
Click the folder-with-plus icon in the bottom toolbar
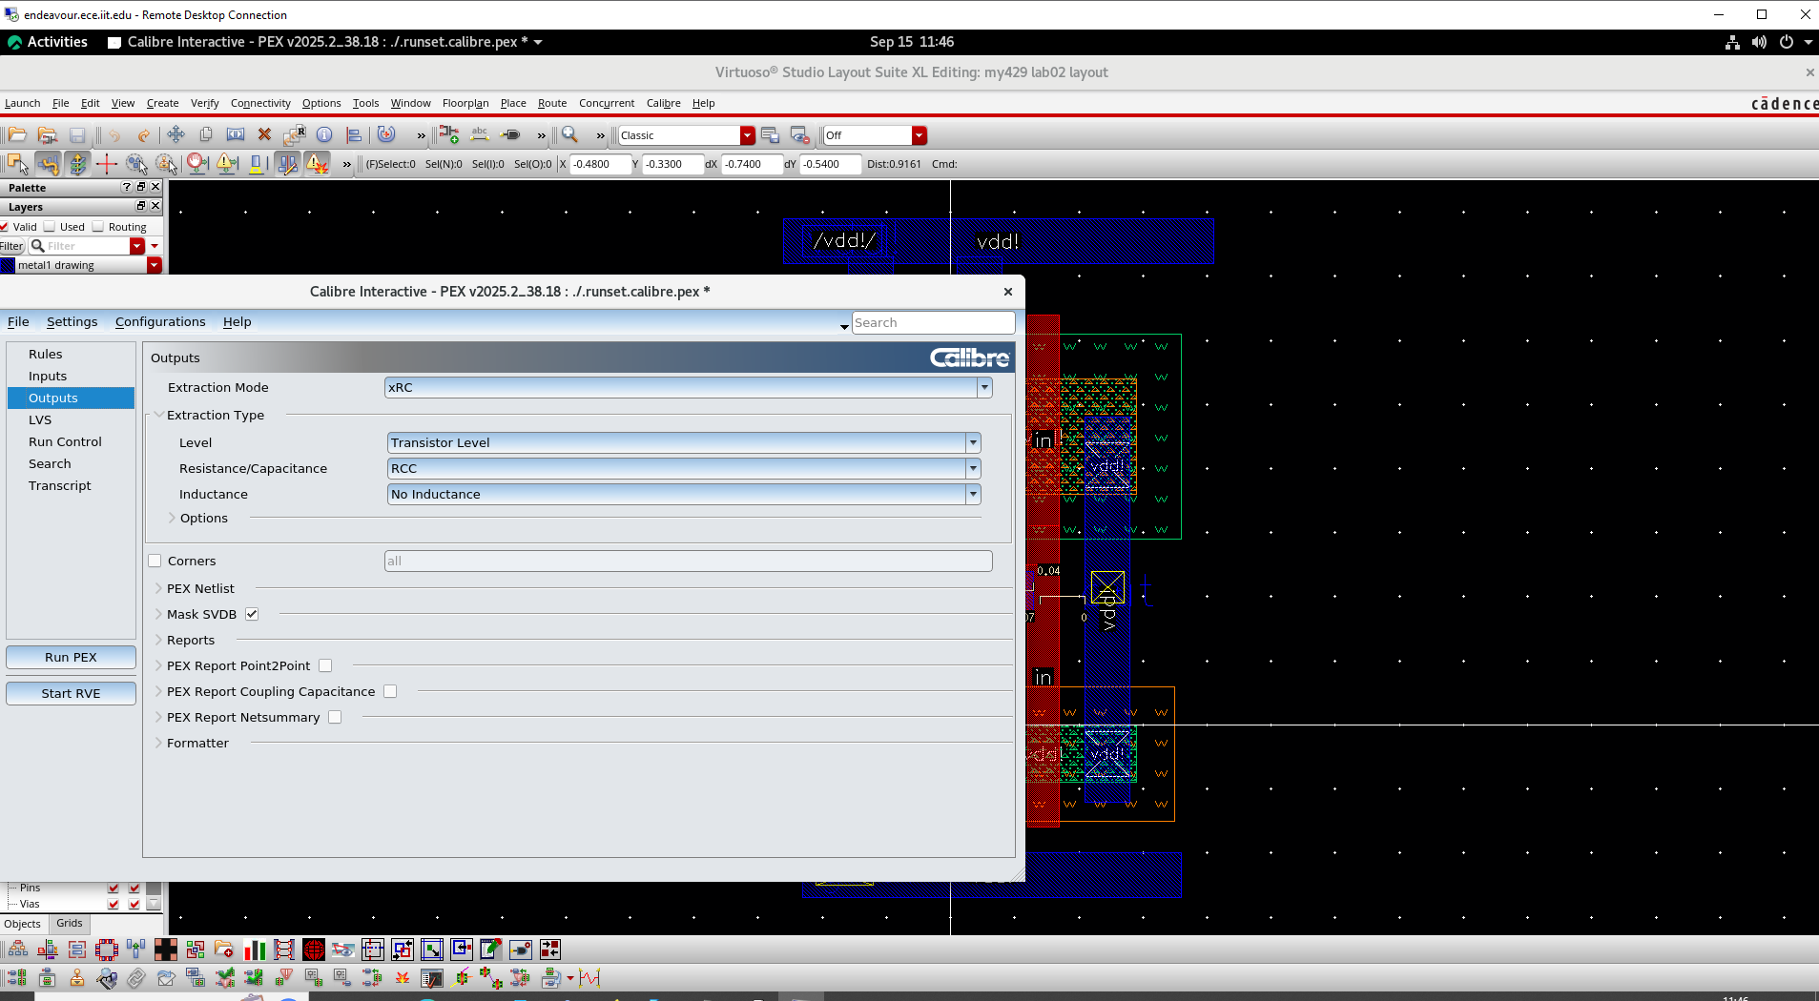(224, 950)
